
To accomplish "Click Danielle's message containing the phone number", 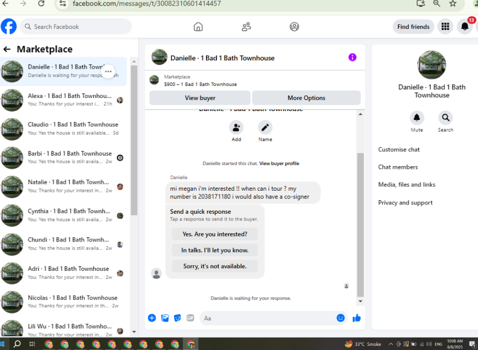I will point(243,193).
